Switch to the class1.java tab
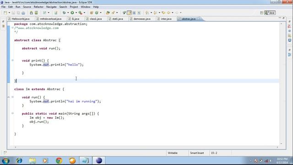 pyautogui.click(x=96, y=19)
